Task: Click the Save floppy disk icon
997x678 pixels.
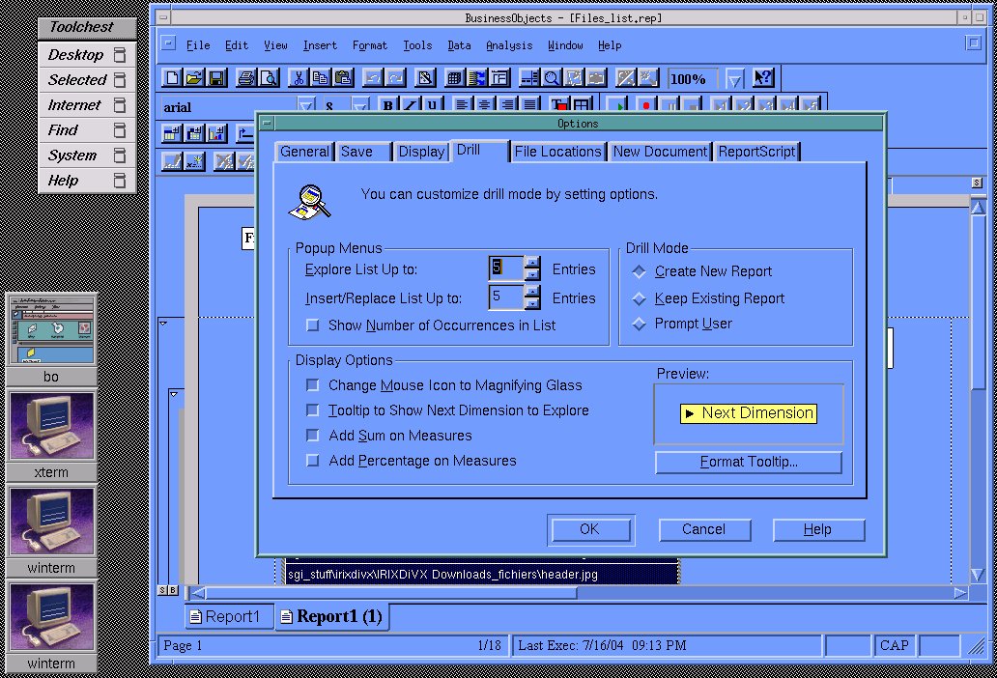Action: tap(216, 78)
